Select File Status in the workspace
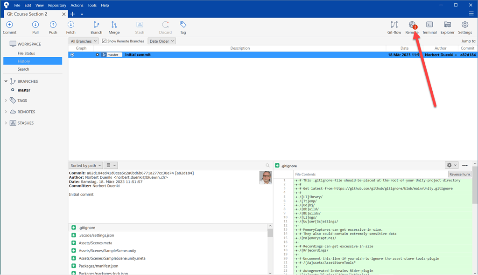The image size is (478, 275). 26,54
